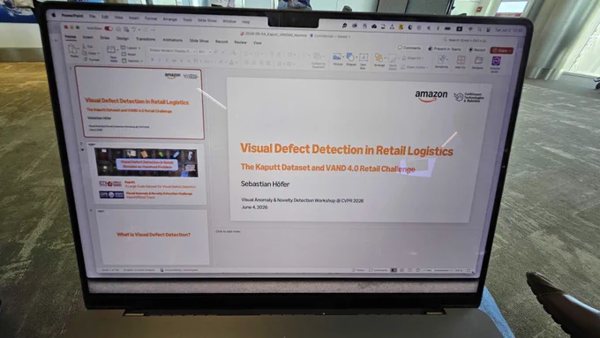
Task: Click Fit slide to window icon
Action: [468, 271]
